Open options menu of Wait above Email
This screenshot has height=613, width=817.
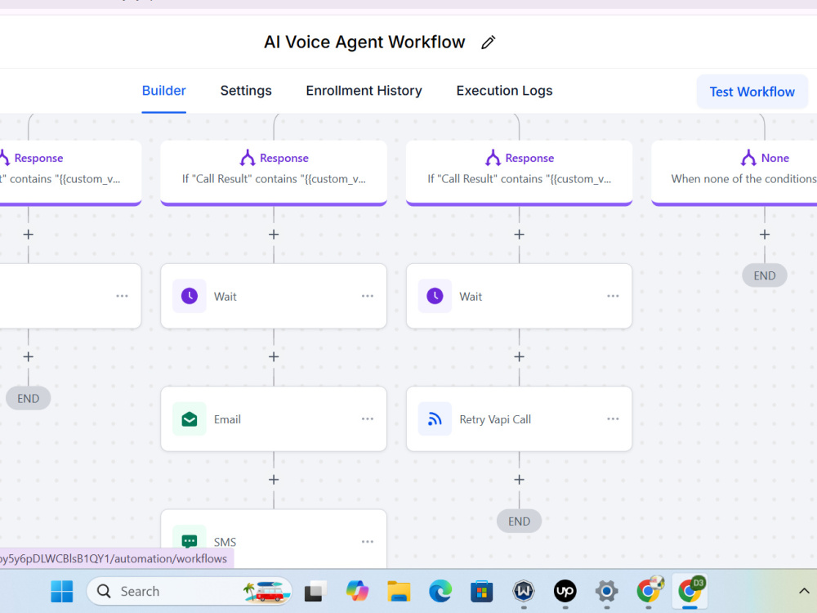368,296
